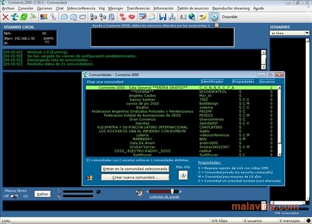
Task: Click the yellow moon arrow away icon
Action: pyautogui.click(x=203, y=17)
